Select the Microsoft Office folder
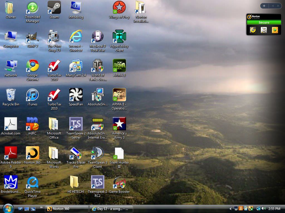This screenshot has height=213, width=285. 53,124
